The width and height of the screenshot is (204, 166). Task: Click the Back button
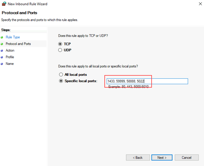[x=138, y=157]
